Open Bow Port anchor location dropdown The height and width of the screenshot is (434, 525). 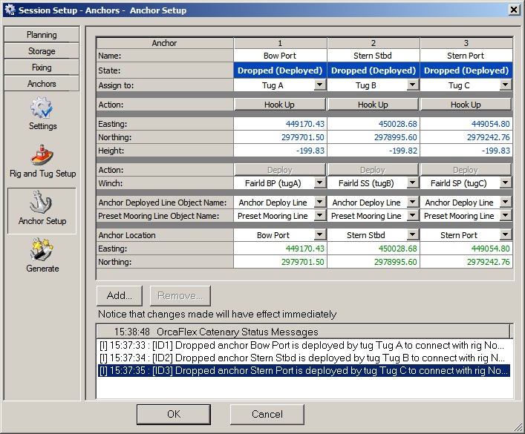coord(319,235)
